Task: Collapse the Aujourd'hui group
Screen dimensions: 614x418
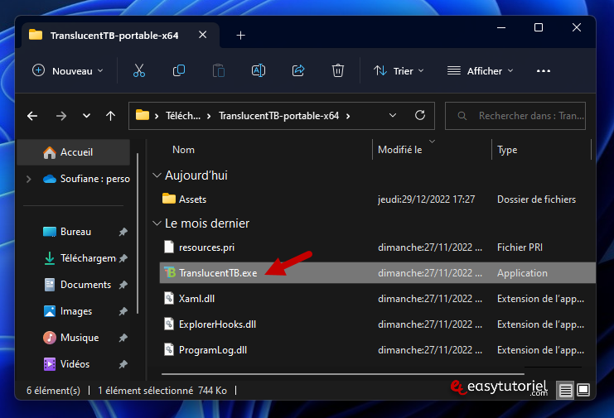Action: (157, 175)
